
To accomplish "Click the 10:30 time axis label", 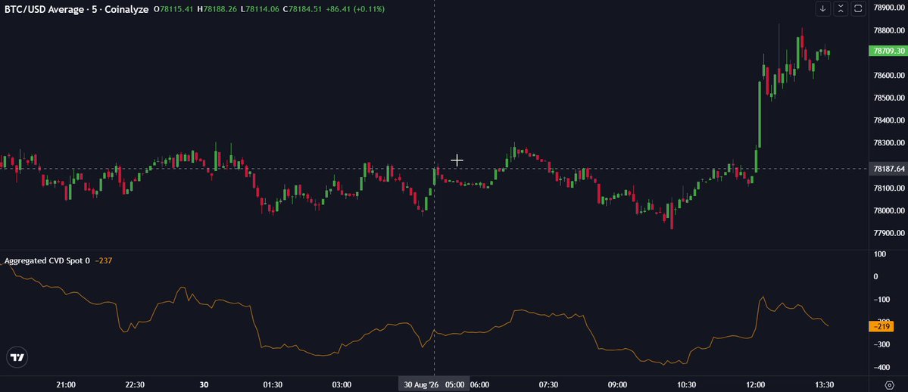I will tap(686, 384).
